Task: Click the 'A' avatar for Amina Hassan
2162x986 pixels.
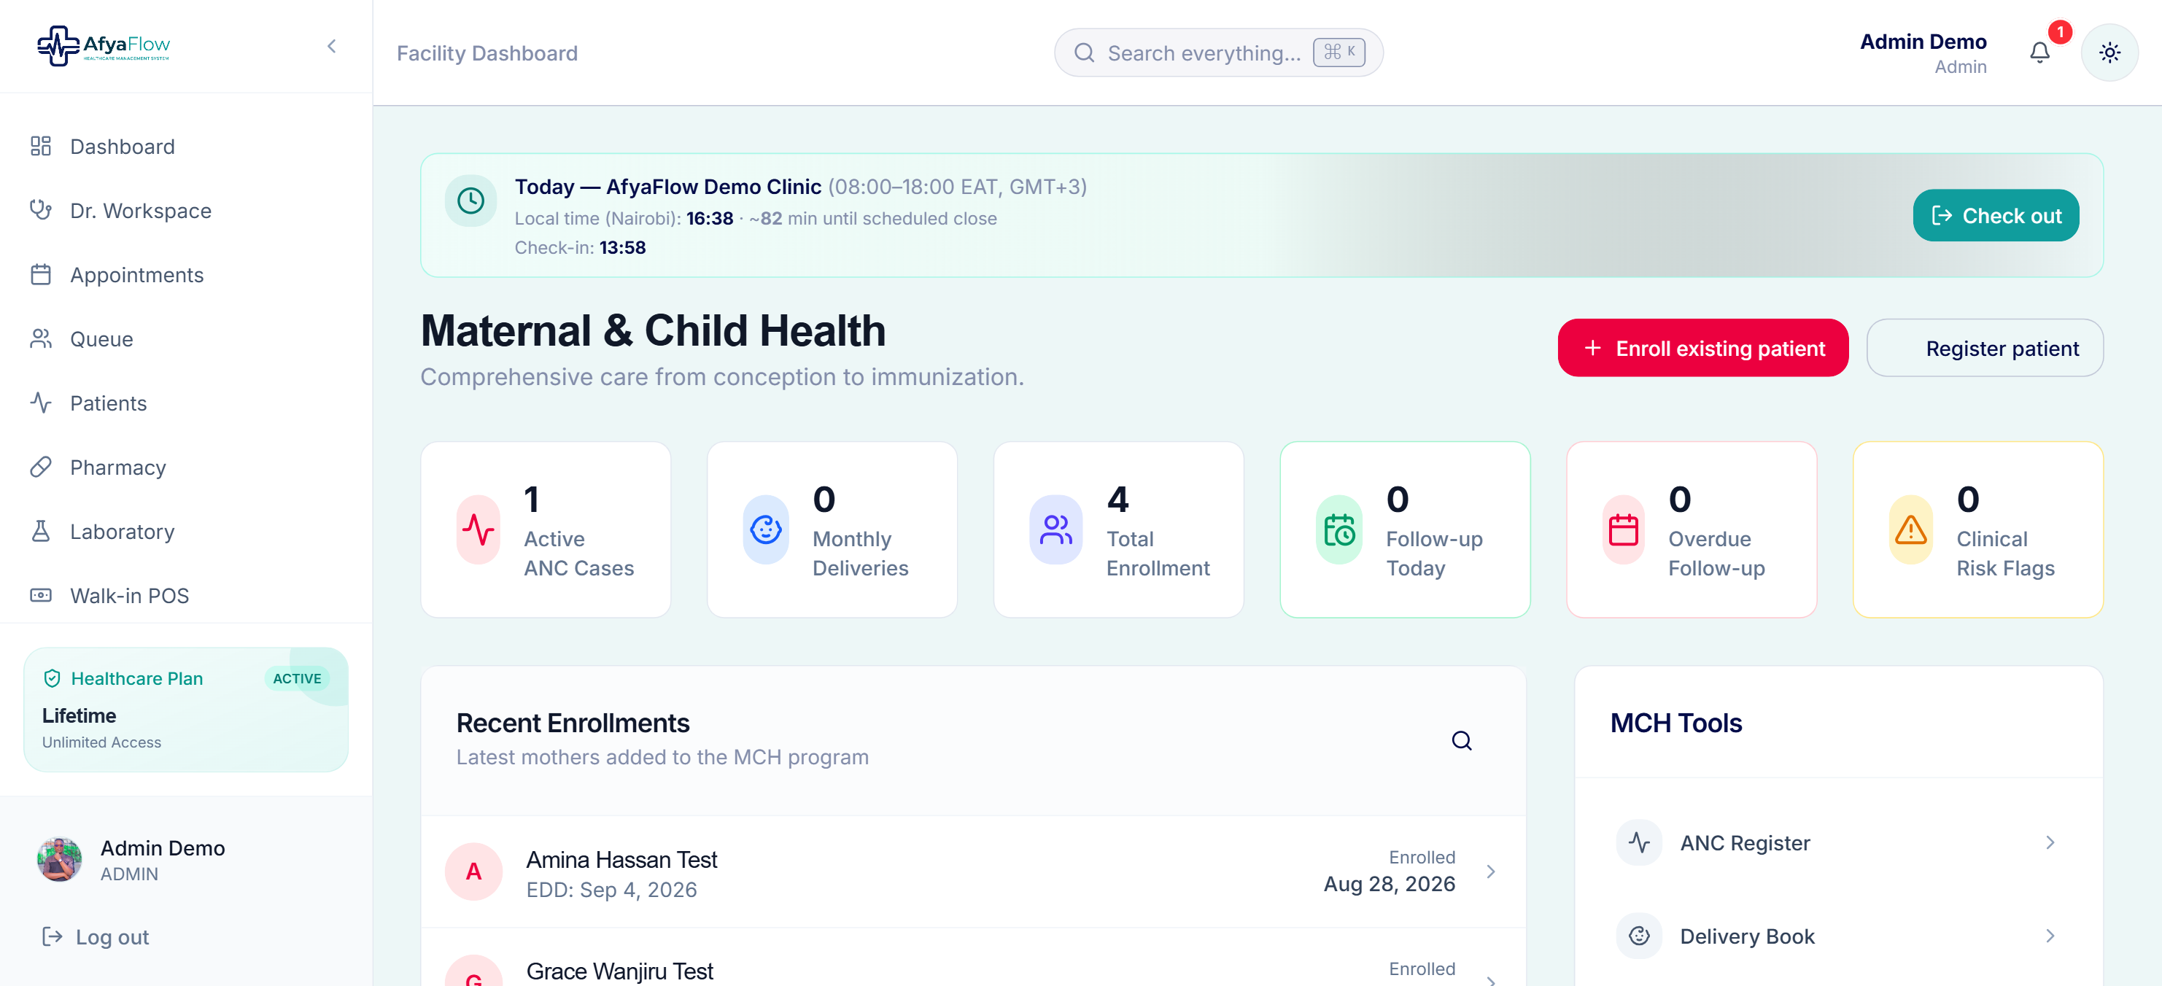Action: pos(473,872)
